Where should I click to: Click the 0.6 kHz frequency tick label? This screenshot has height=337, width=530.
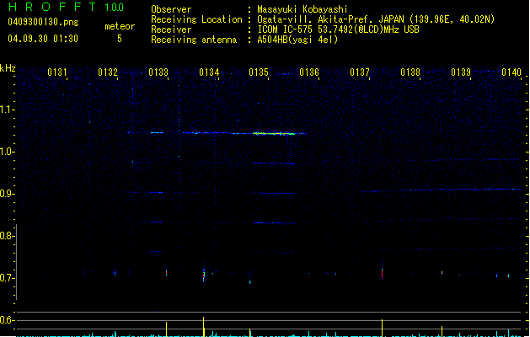click(7, 320)
